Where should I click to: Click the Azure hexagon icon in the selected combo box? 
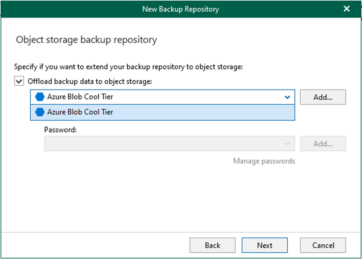coord(40,97)
